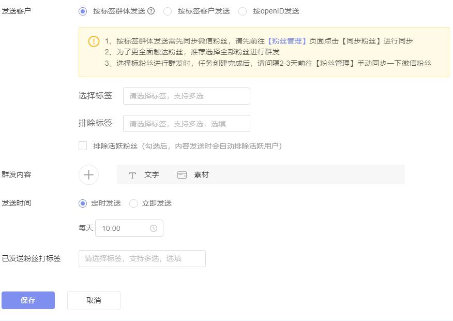Click the T icon next to 文字
The width and height of the screenshot is (453, 321).
point(132,174)
